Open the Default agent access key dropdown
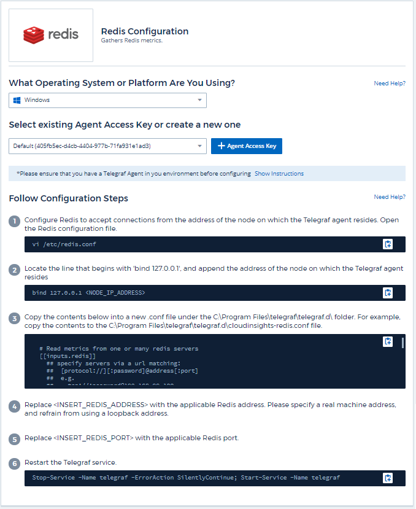Screen dimensions: 416x509 pos(107,146)
